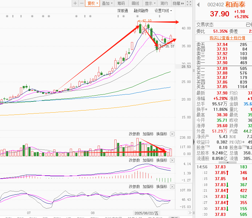Click 加指标 in the MACD panel
Image resolution: width=252 pixels, height=218 pixels.
coord(148,160)
